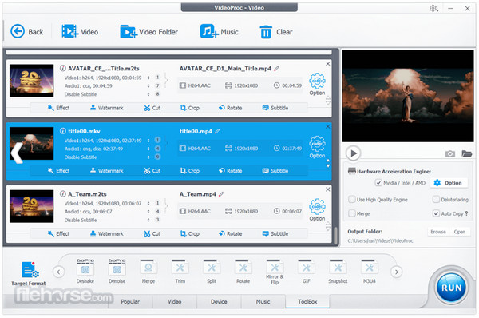Cut the A_Team video
479x318 pixels.
152,233
